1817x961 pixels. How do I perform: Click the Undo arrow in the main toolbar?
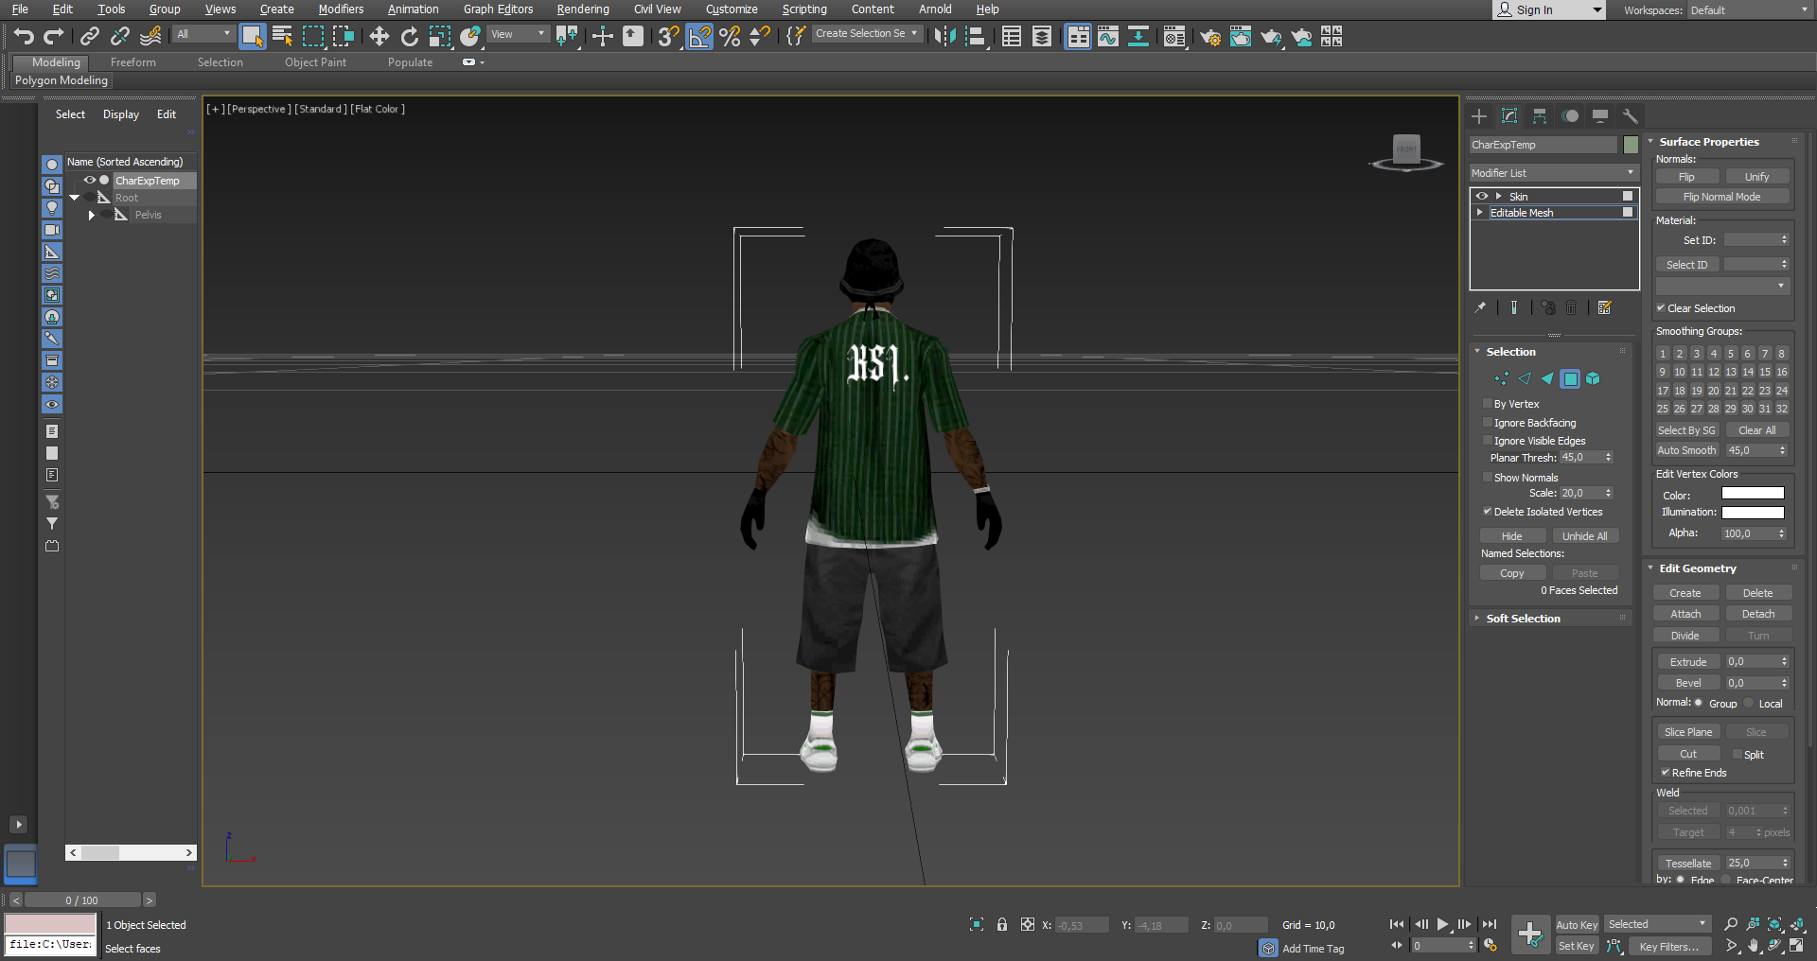click(24, 36)
